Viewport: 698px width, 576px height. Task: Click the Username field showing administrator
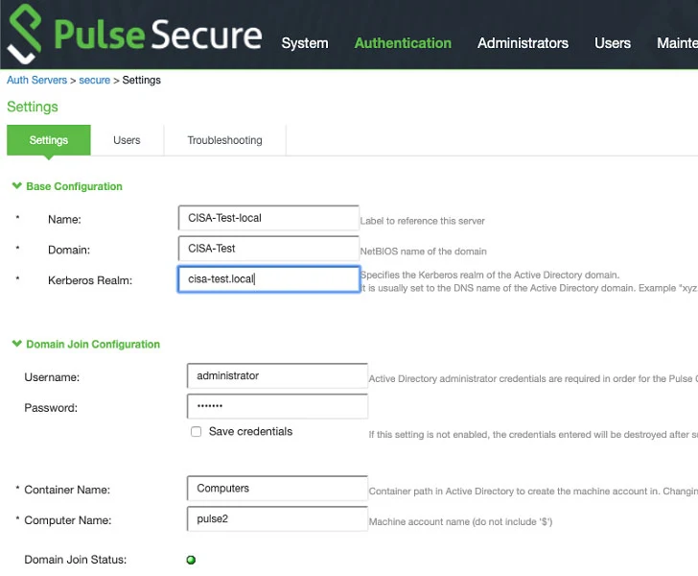click(x=277, y=375)
